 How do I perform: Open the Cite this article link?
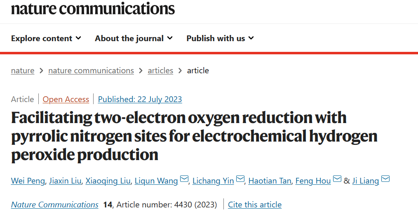pyautogui.click(x=255, y=205)
